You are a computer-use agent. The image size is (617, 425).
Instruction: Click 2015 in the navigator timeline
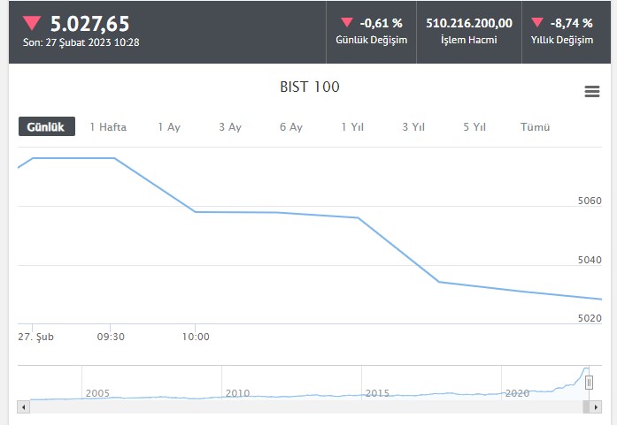coord(377,393)
